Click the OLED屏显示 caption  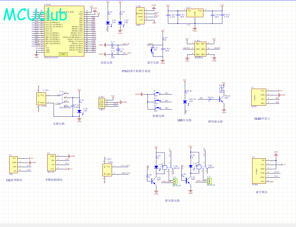tap(262, 119)
